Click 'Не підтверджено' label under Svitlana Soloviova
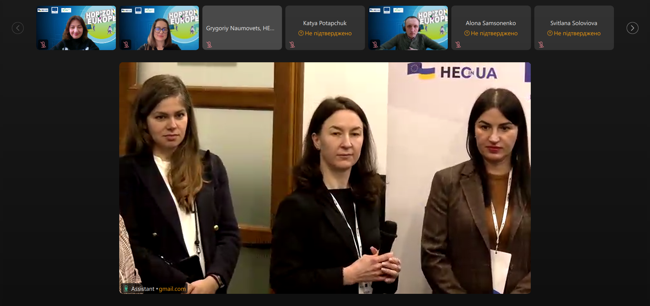 click(x=577, y=33)
